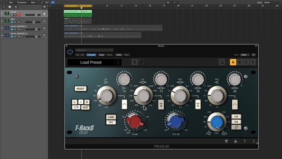
Task: Click the T-RackS undo arrow icon
Action: point(134,62)
